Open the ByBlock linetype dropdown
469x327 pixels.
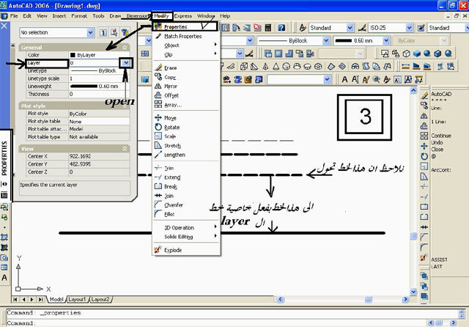coord(325,40)
